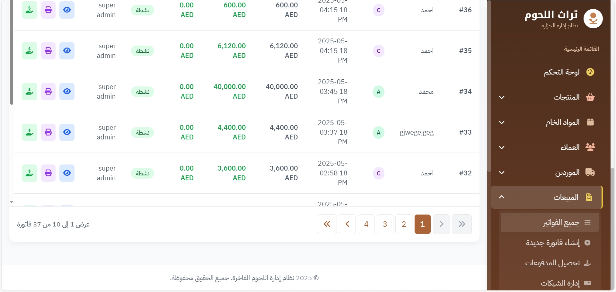Click the invoice table vertical scrollbar
Viewport: 616px width, 292px height.
12,51
